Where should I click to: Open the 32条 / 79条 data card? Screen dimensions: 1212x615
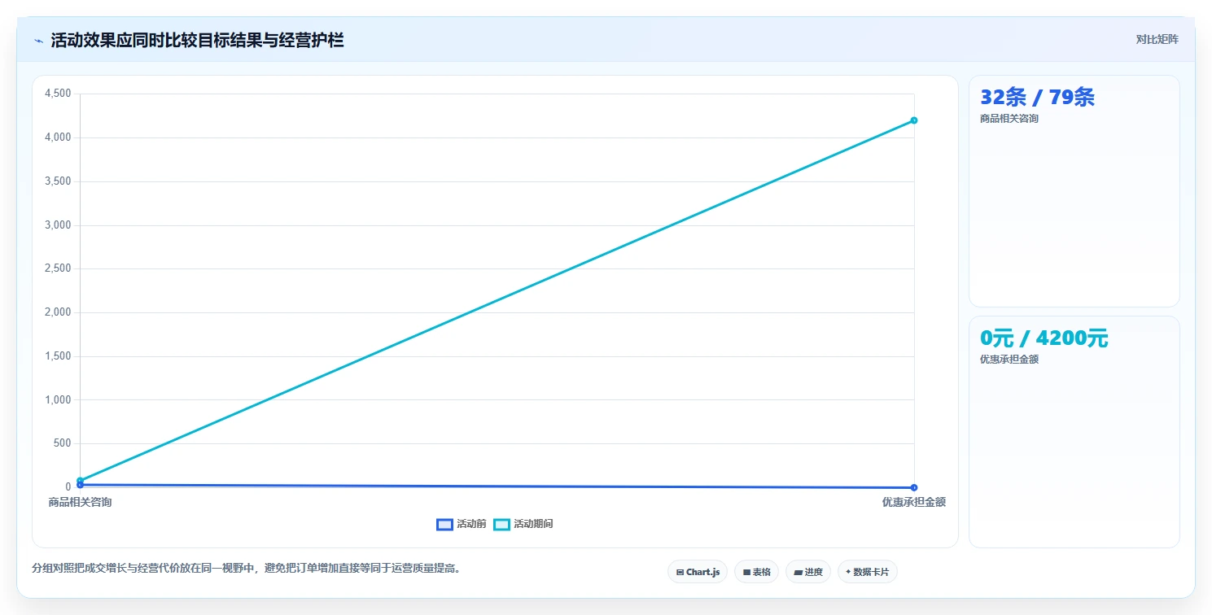(x=1074, y=191)
